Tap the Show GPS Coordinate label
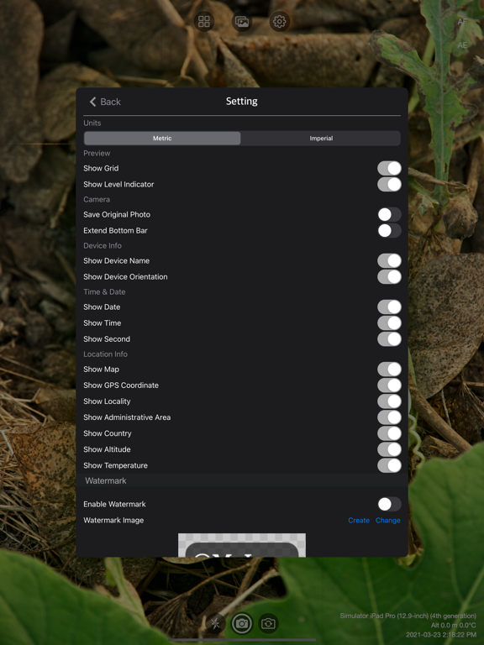Screen dimensions: 484x645 point(121,385)
